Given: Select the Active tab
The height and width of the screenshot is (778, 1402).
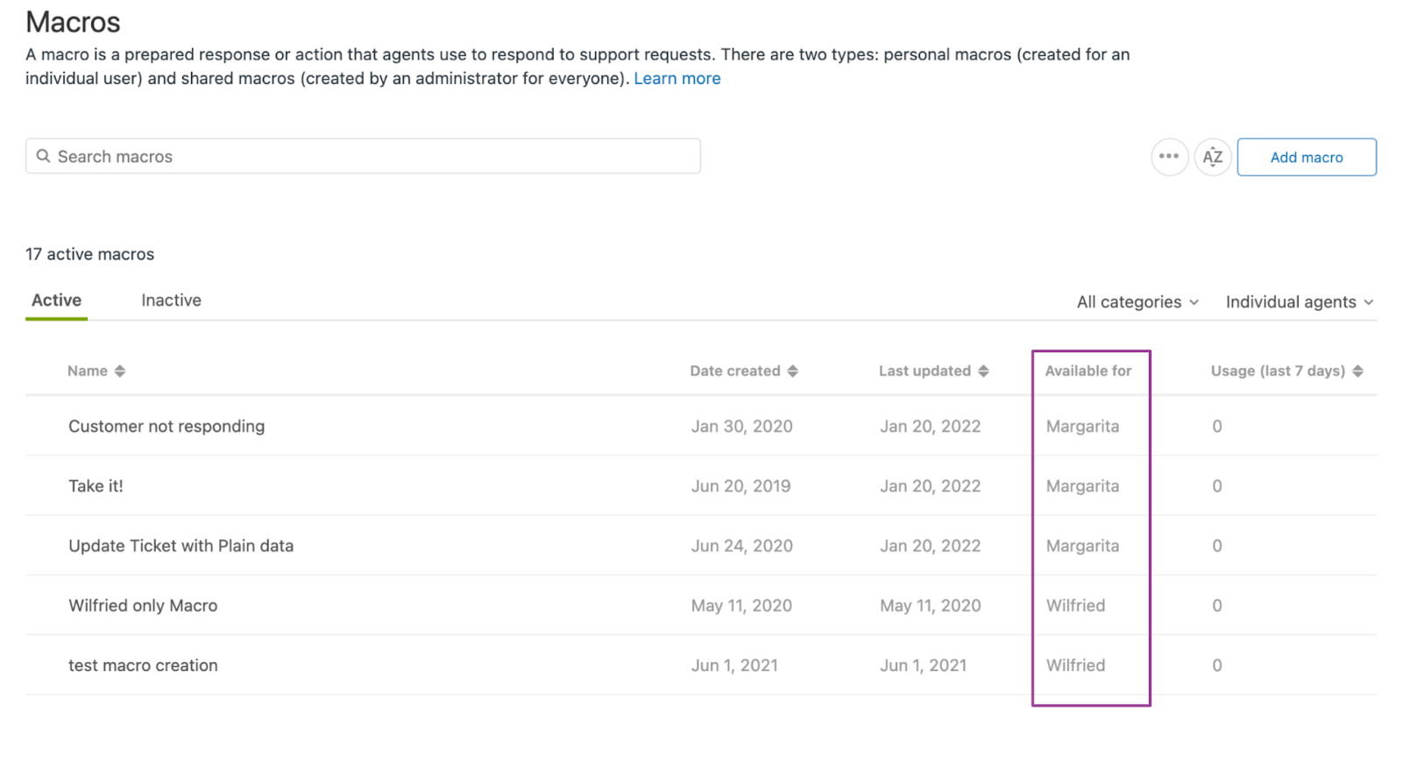Looking at the screenshot, I should (x=57, y=300).
